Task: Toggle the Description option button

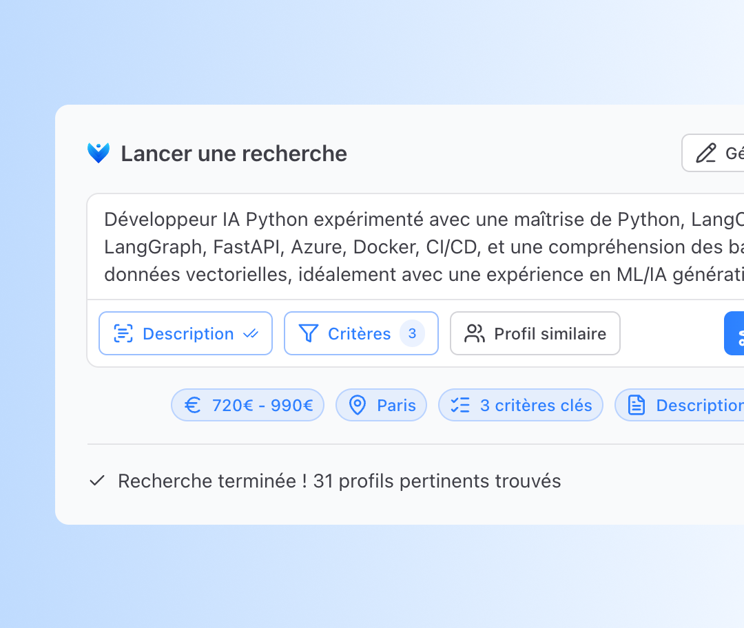Action: [x=185, y=334]
